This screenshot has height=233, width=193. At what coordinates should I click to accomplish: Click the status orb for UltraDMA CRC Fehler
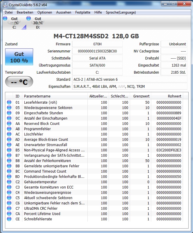(x=9, y=208)
